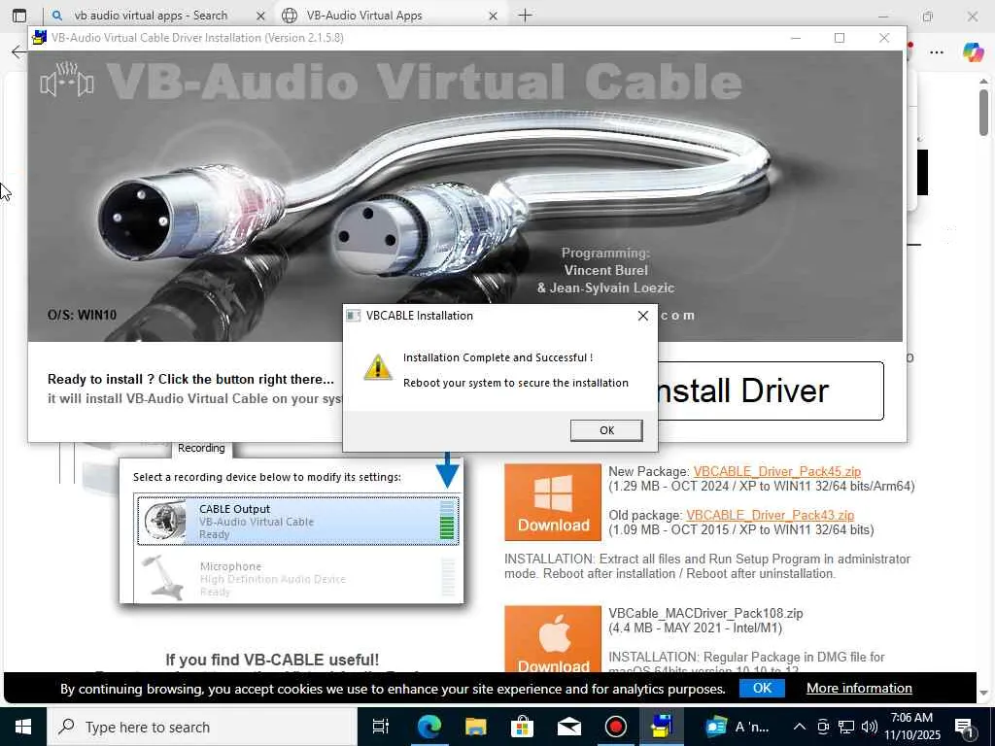995x746 pixels.
Task: Select the Microphone High Definition Audio Device
Action: coord(297,578)
